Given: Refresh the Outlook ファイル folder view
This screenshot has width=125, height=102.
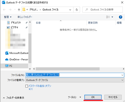Looking at the screenshot, I should (77, 10).
